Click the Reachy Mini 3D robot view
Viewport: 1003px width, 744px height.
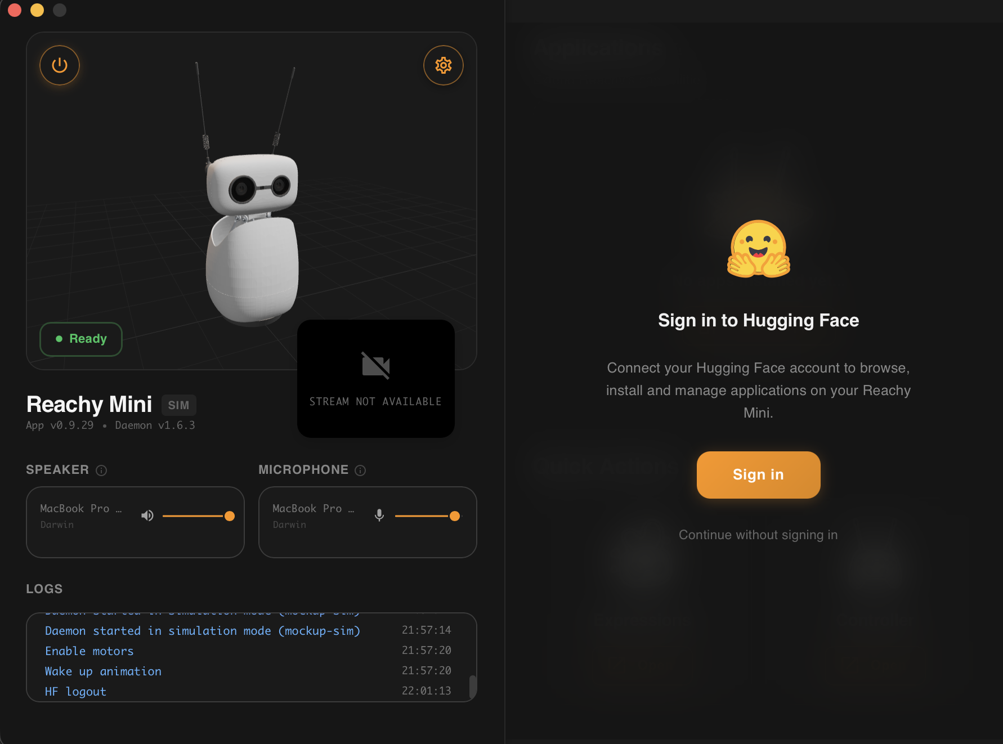click(252, 201)
